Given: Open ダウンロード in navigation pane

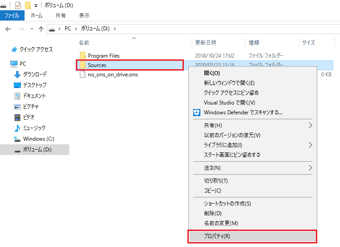Looking at the screenshot, I should click(30, 74).
